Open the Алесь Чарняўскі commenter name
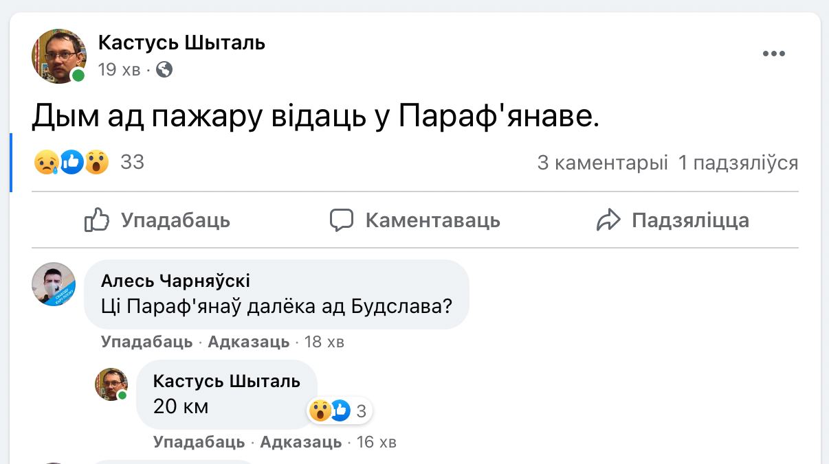 coord(175,281)
